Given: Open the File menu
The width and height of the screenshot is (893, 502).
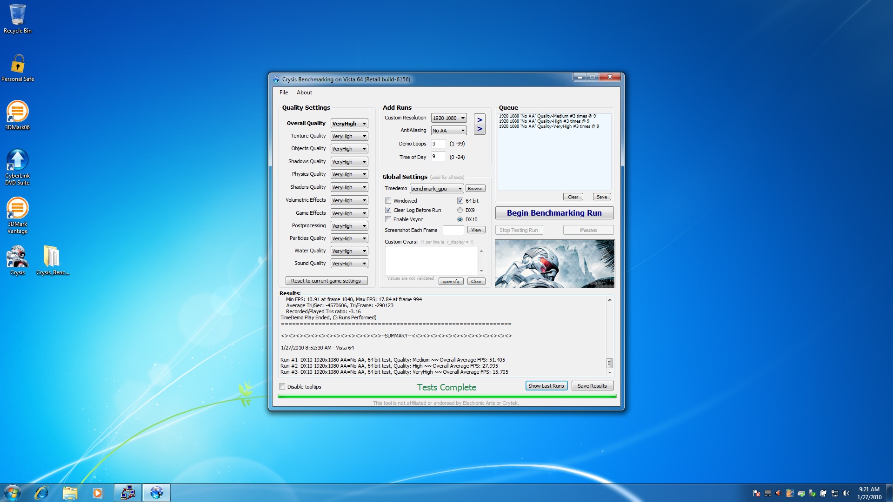Looking at the screenshot, I should (x=284, y=92).
